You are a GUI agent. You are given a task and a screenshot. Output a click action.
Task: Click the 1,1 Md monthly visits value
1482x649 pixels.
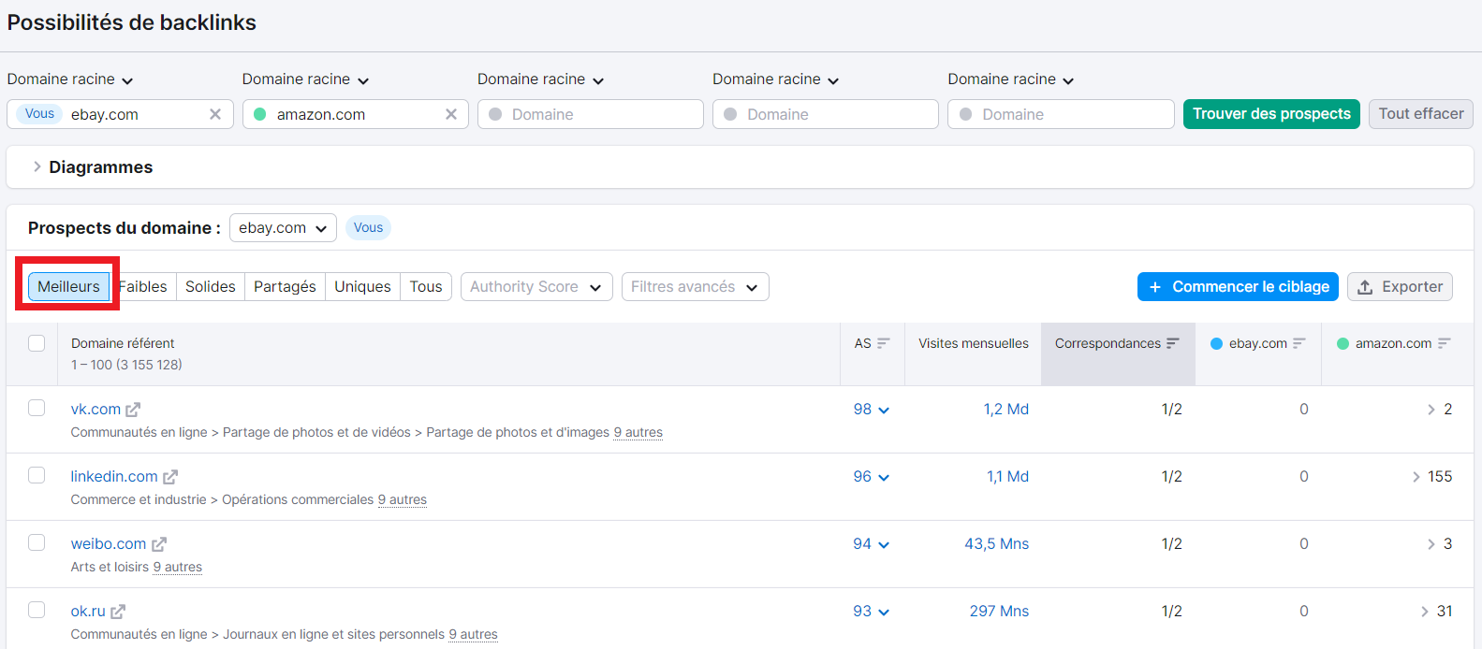click(1007, 477)
